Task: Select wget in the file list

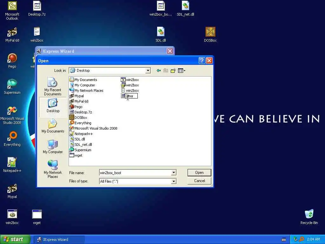Action: click(76, 155)
